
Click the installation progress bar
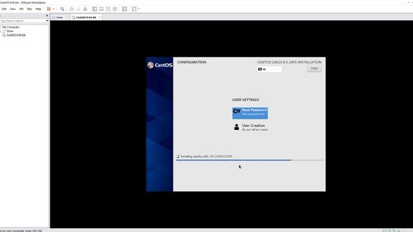(250, 160)
